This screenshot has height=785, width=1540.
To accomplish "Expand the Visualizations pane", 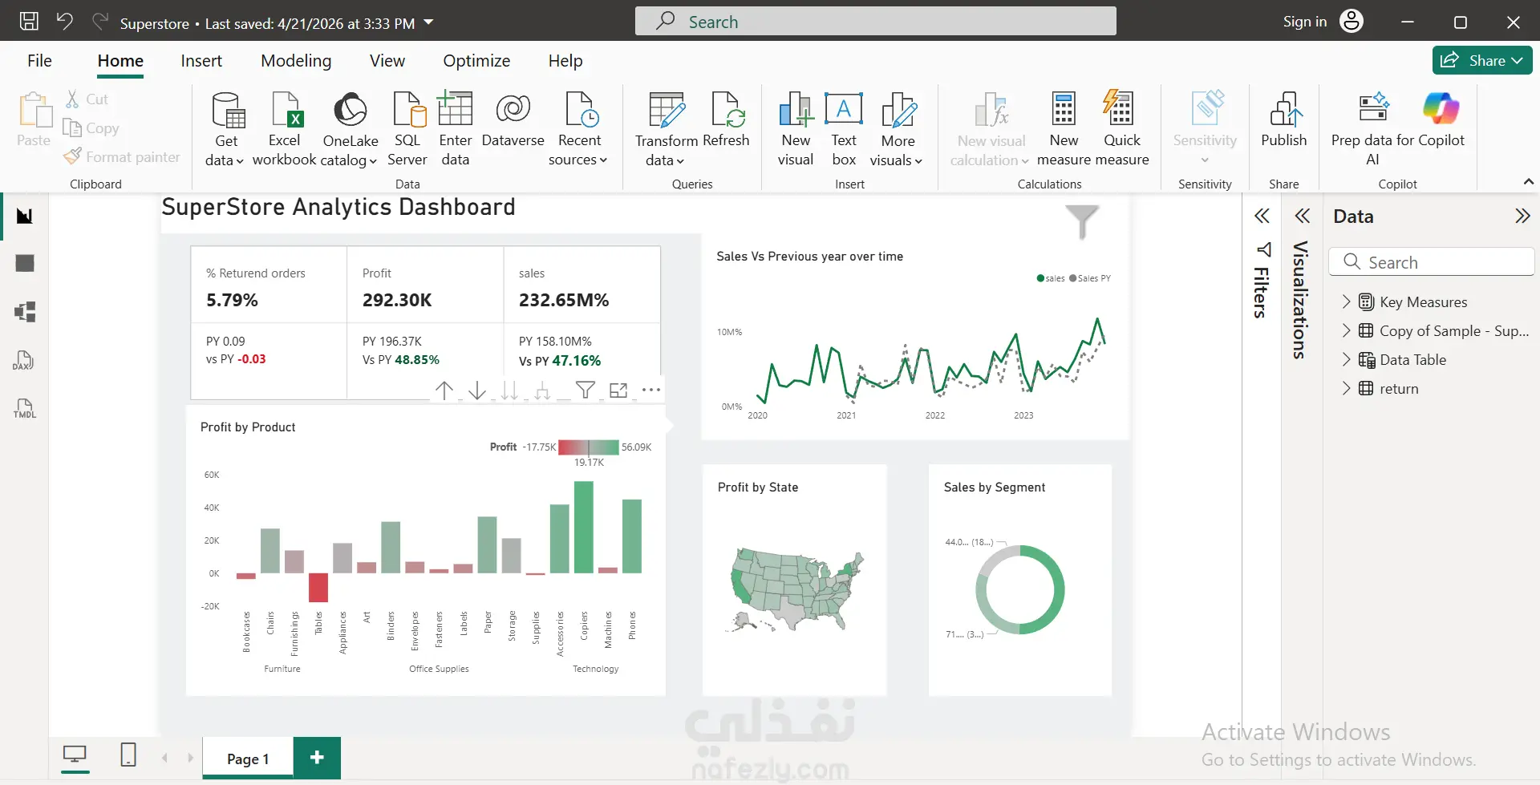I will (1303, 216).
